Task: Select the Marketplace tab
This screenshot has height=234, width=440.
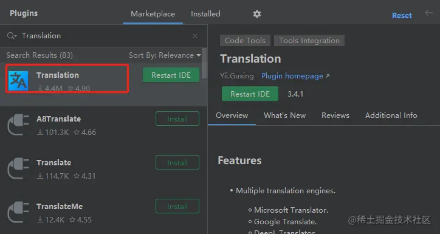Action: [x=153, y=14]
